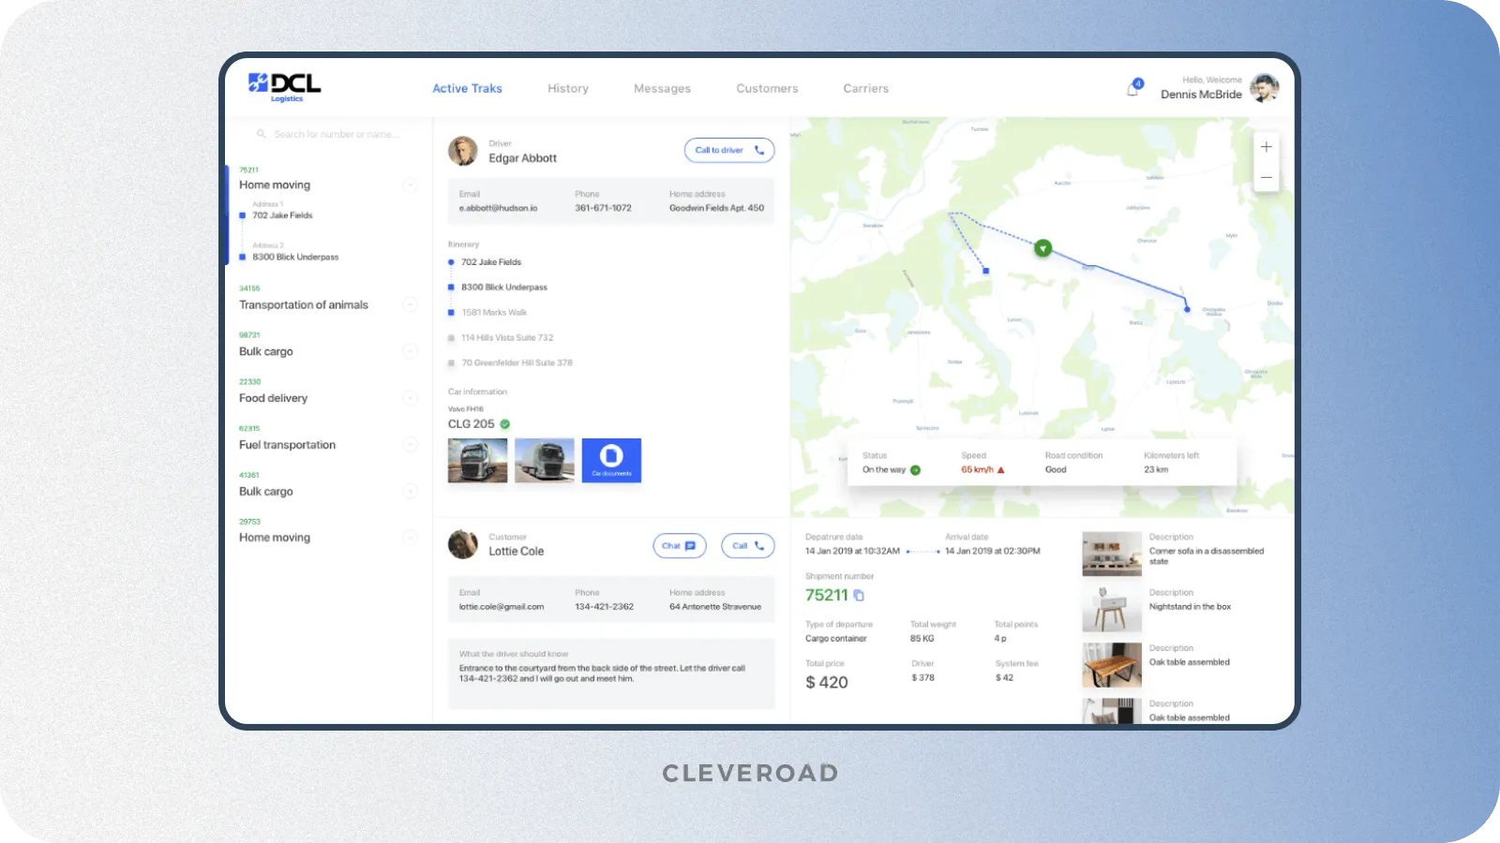Open first truck photo thumbnail

[477, 460]
